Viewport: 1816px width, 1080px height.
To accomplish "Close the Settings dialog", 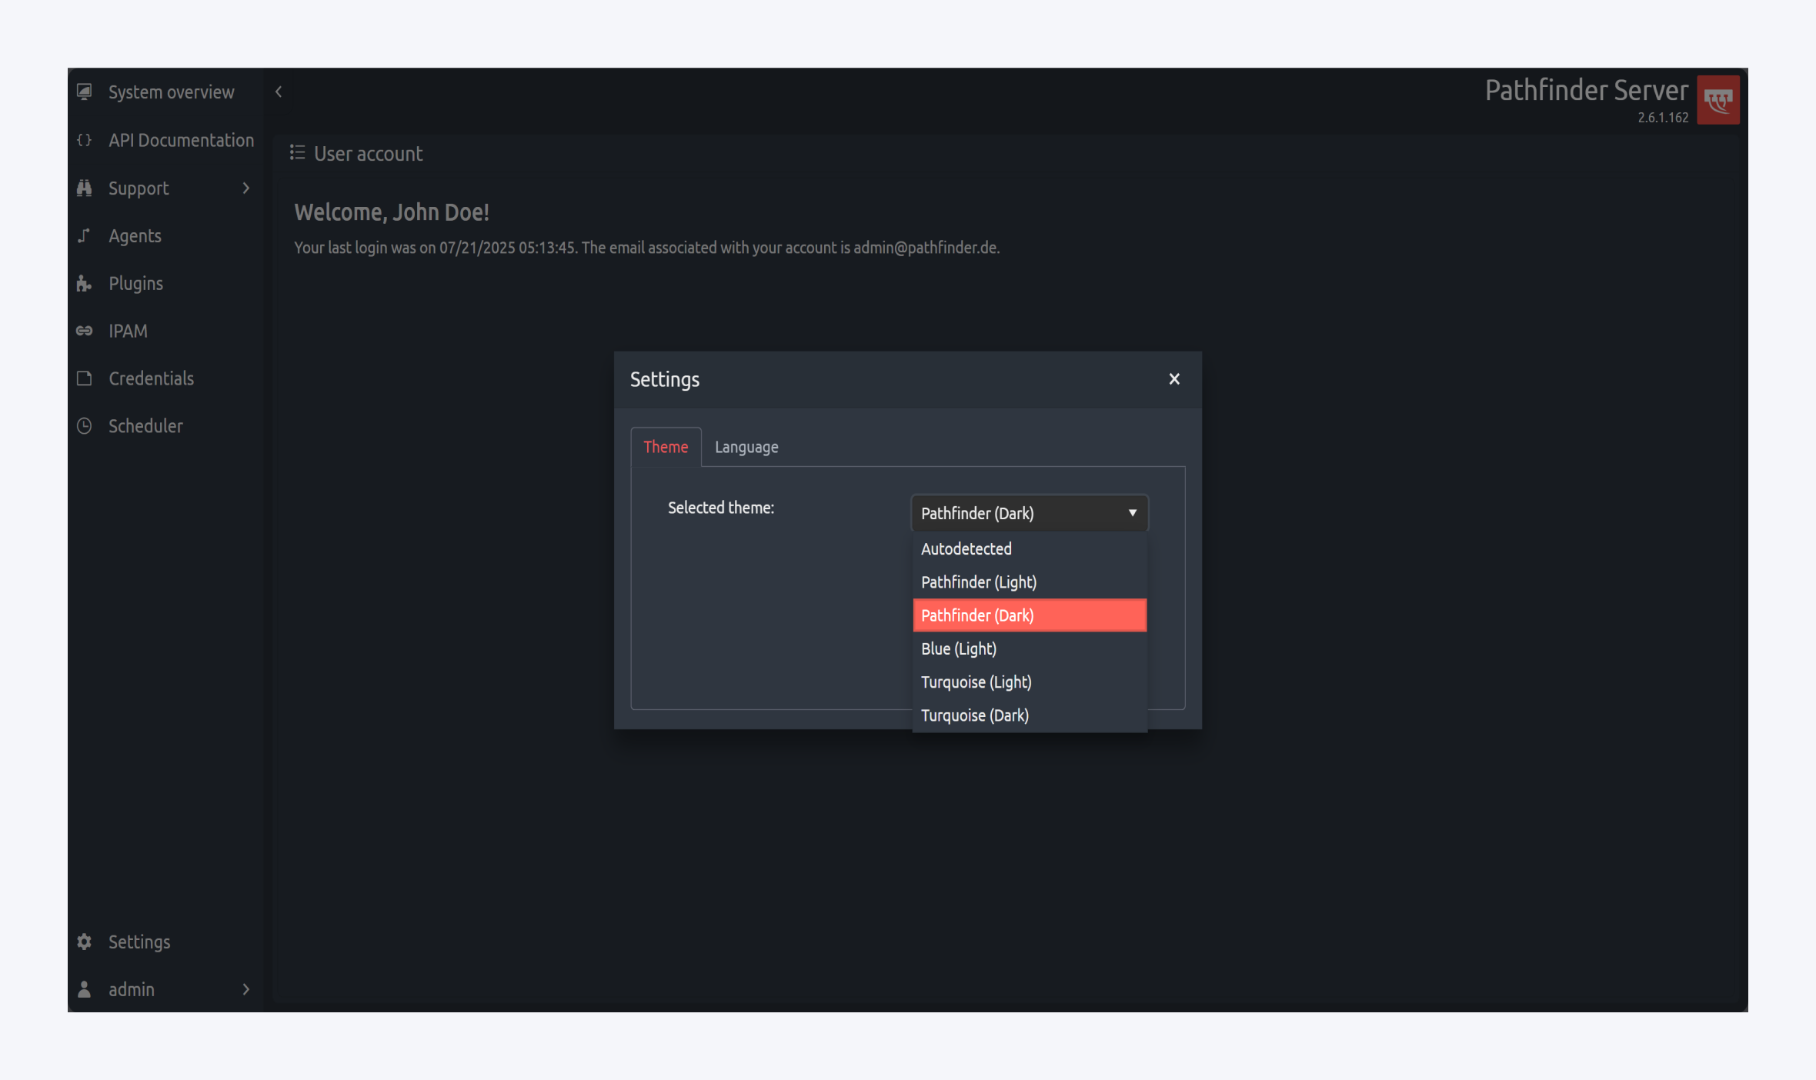I will click(1173, 378).
